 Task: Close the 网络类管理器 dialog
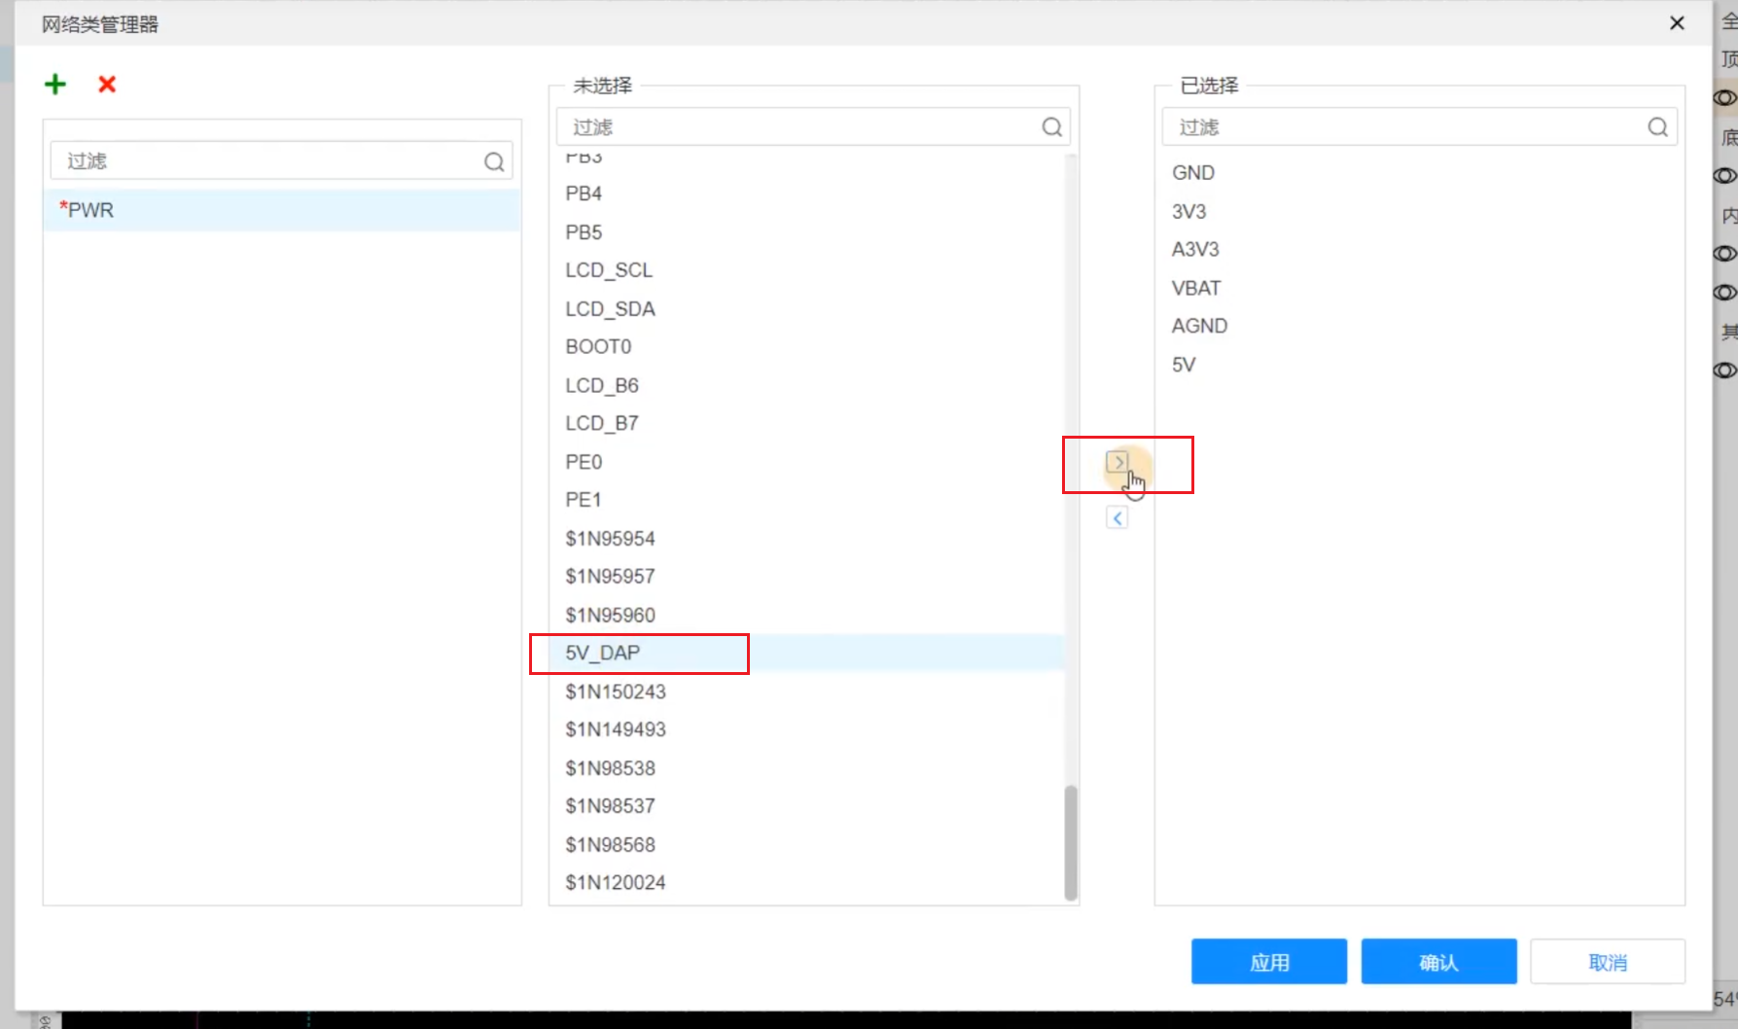point(1677,23)
